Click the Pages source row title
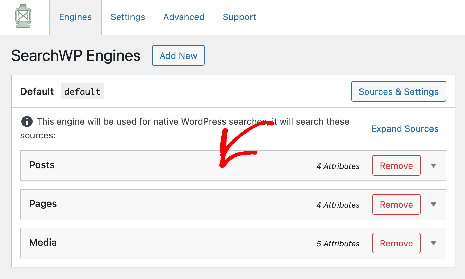 [x=43, y=204]
